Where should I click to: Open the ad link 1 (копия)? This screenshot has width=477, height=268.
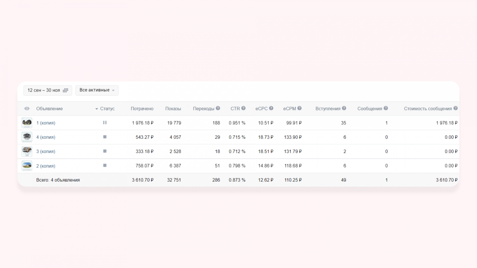(x=46, y=123)
